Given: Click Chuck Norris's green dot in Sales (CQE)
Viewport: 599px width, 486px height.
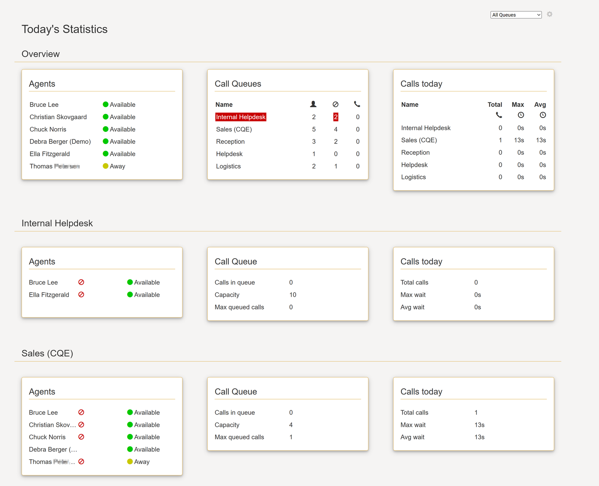Looking at the screenshot, I should pos(130,437).
